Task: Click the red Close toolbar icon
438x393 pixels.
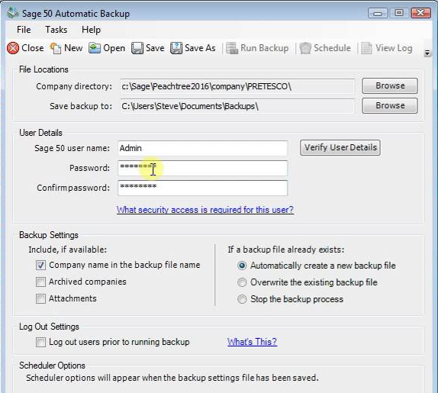Action: click(13, 48)
